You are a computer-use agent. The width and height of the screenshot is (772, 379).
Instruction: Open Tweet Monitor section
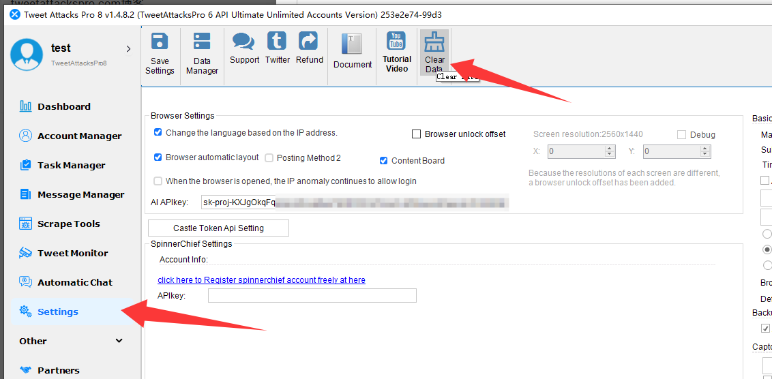tap(73, 254)
